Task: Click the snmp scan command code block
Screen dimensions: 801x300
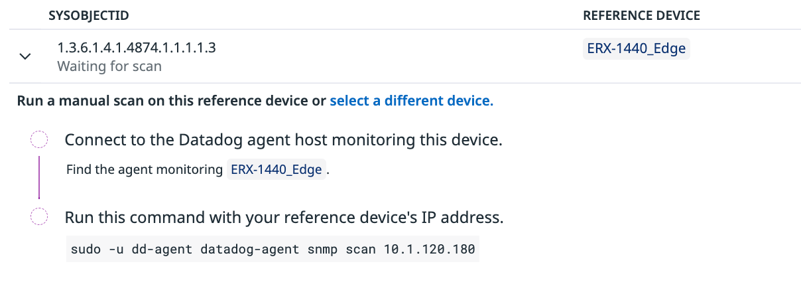Action: point(273,250)
